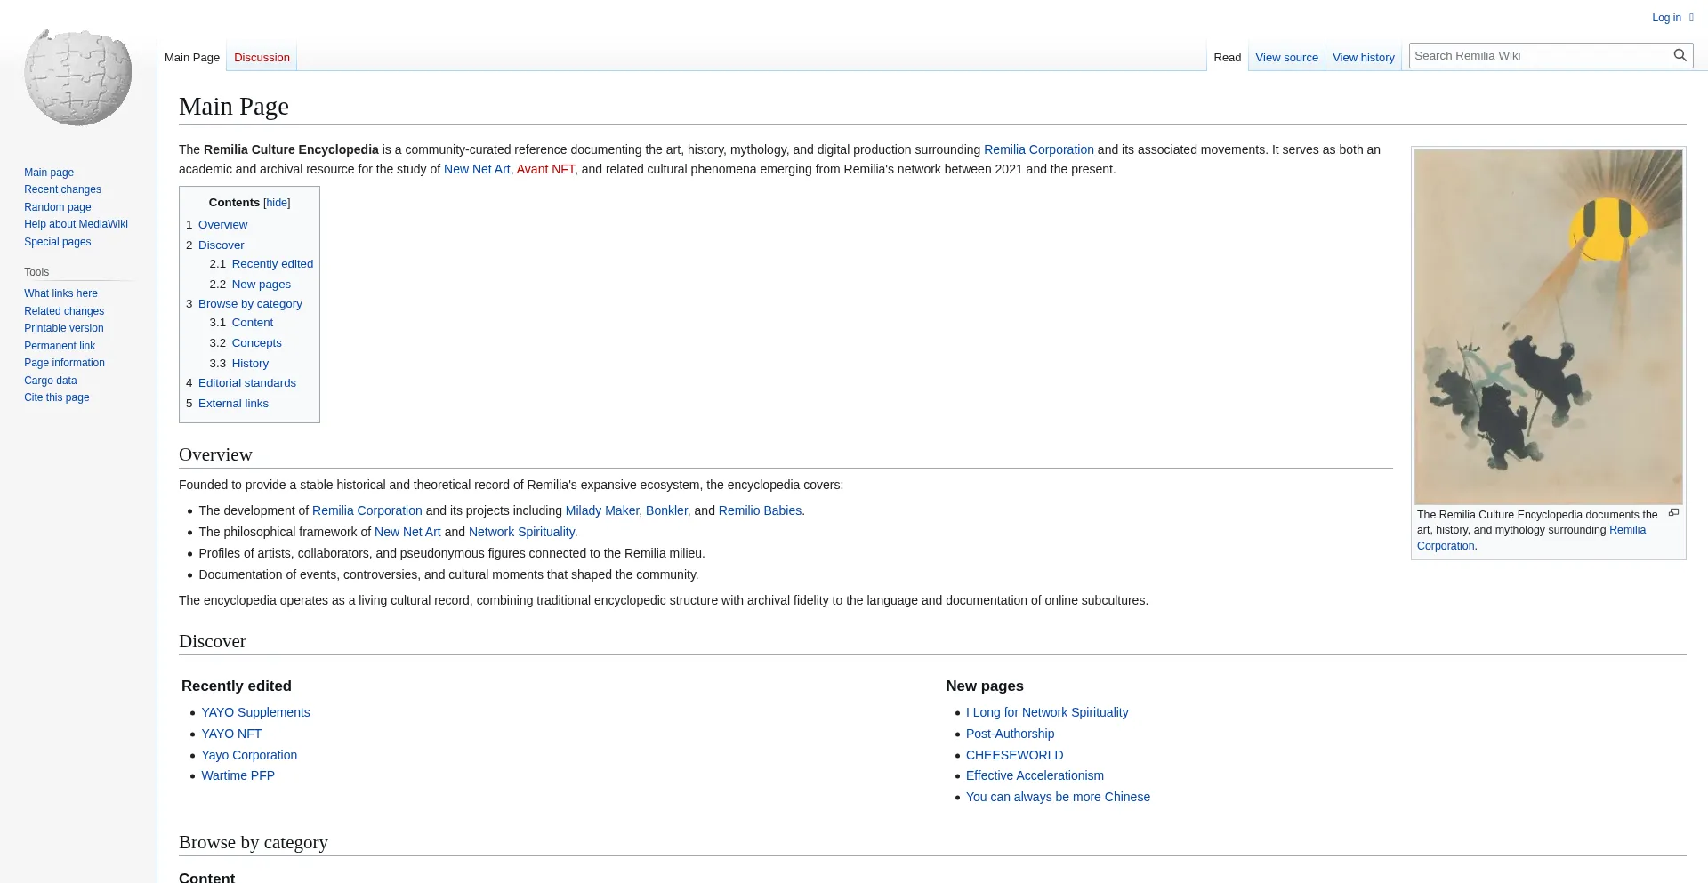Open the user menu arrow beside Log in

1689,17
